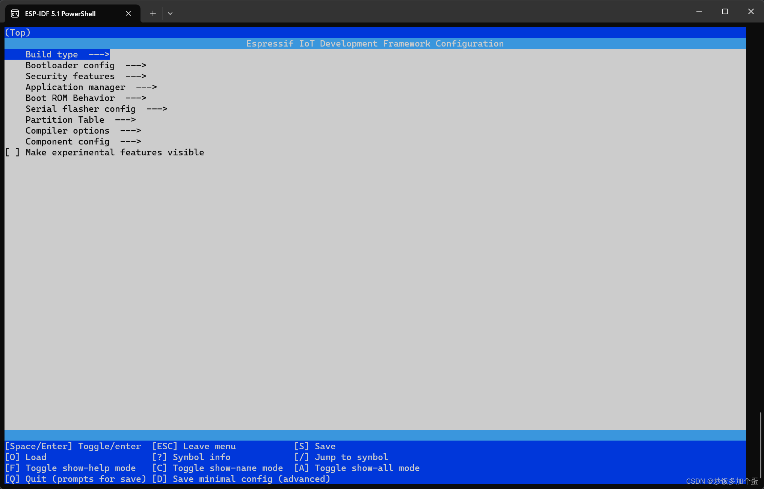Click the [C] Toggle show-name mode hint
The width and height of the screenshot is (764, 489).
click(x=218, y=468)
